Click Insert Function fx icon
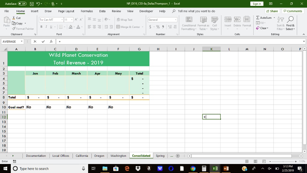This screenshot has height=173, width=307. tap(51, 41)
